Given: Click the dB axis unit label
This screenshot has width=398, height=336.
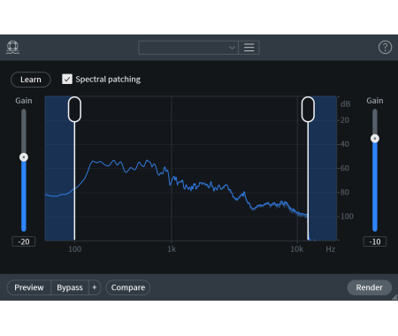Looking at the screenshot, I should pyautogui.click(x=345, y=104).
